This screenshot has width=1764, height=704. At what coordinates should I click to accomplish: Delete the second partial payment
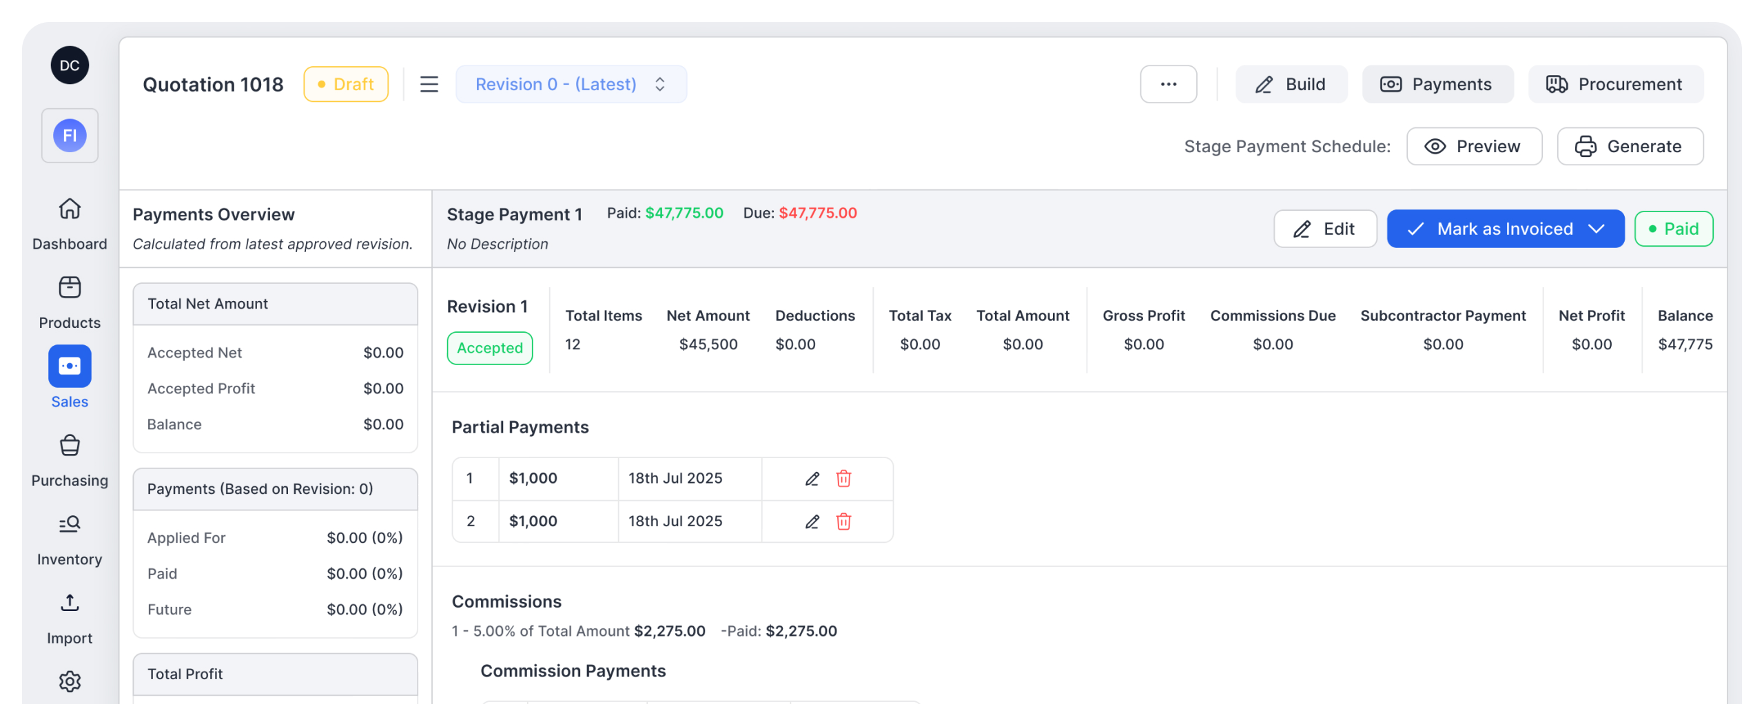point(843,521)
